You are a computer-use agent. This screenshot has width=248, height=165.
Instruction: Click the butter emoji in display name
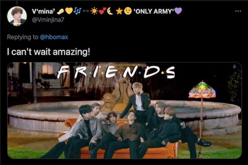pos(60,12)
